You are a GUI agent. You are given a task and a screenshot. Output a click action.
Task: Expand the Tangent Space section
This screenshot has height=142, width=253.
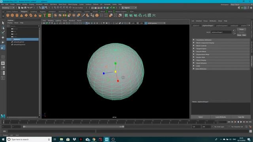(221, 49)
